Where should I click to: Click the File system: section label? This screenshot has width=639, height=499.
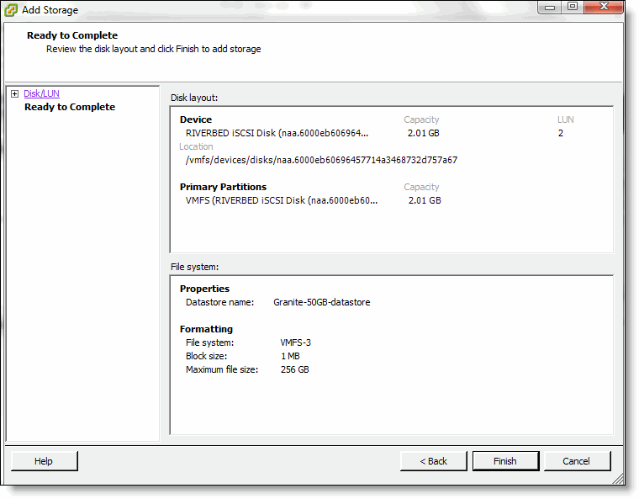point(195,267)
